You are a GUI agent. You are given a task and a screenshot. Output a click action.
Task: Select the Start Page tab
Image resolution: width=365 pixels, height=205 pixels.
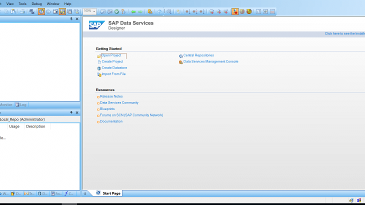108,193
